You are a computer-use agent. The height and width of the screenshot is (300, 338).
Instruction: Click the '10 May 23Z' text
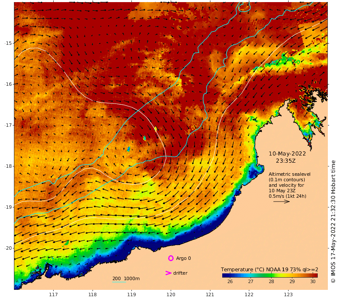tap(282, 191)
